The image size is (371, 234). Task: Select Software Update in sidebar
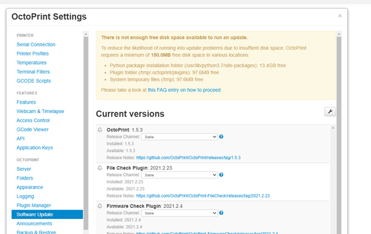(x=47, y=214)
